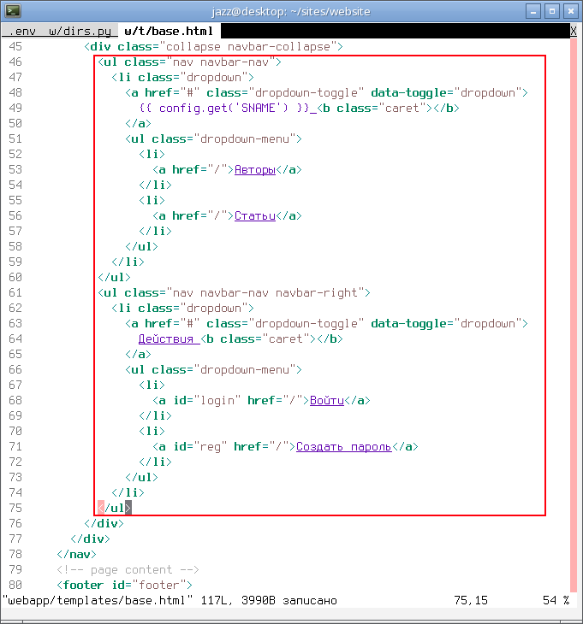Screen dimensions: 583x624
Task: Click the pink vertical scrollbar
Action: click(574, 315)
